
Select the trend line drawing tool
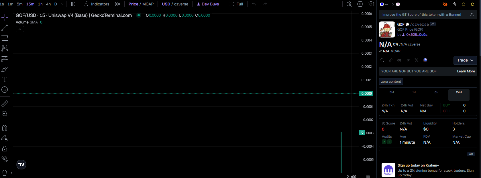(x=5, y=28)
